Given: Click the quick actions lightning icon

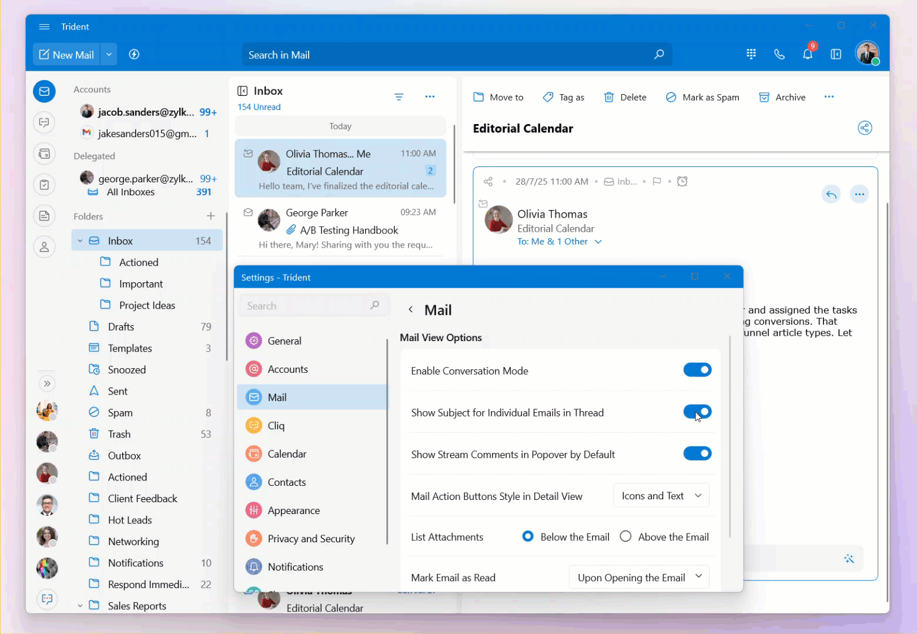Looking at the screenshot, I should click(134, 55).
